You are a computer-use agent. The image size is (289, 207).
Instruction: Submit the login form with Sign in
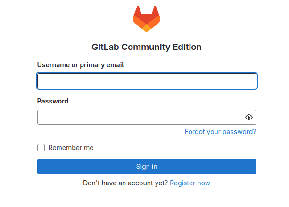[147, 167]
